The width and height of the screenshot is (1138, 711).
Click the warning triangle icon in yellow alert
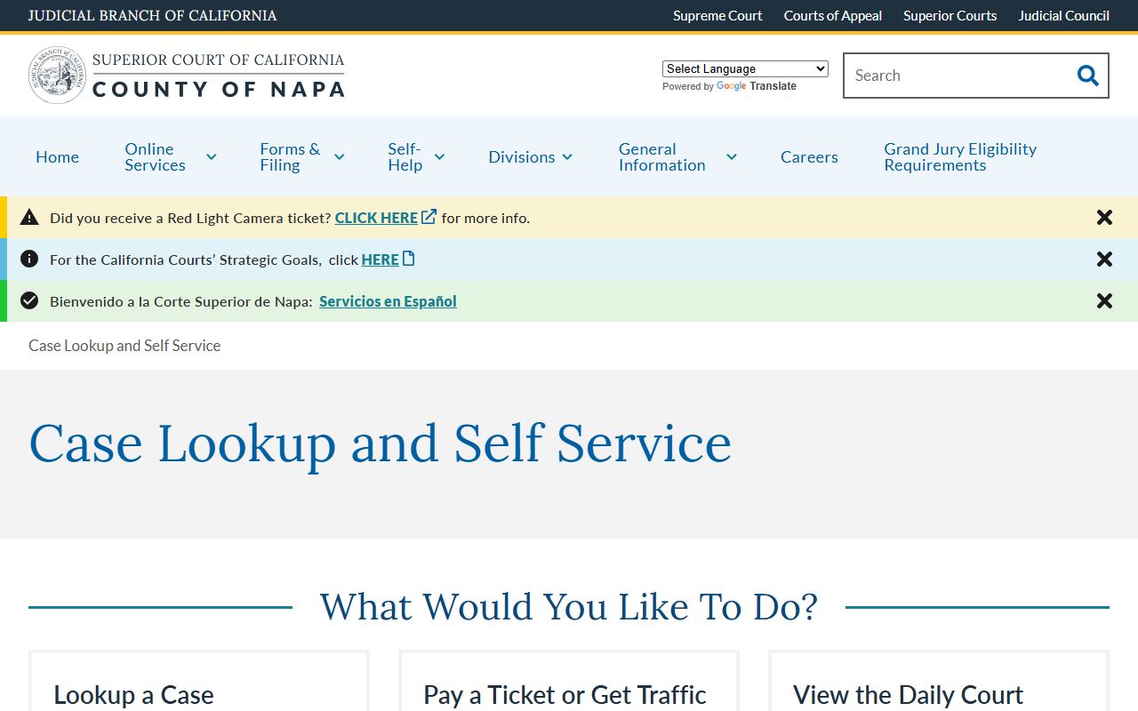coord(29,217)
